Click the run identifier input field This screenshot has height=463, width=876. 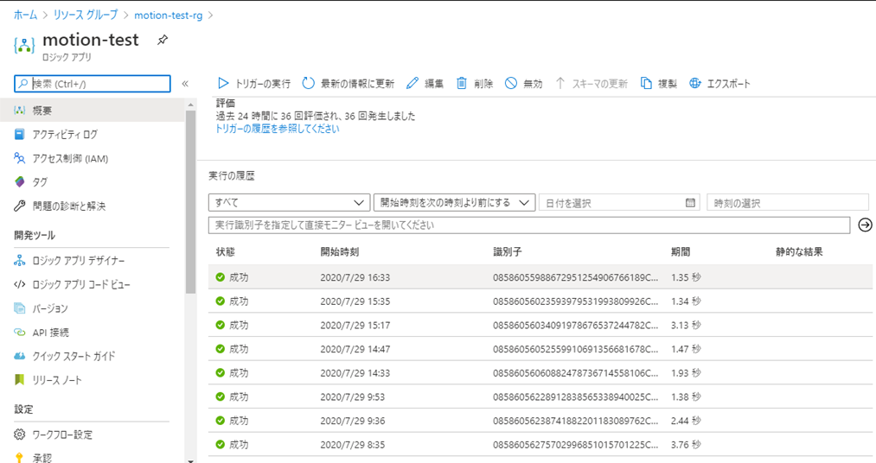coord(529,225)
